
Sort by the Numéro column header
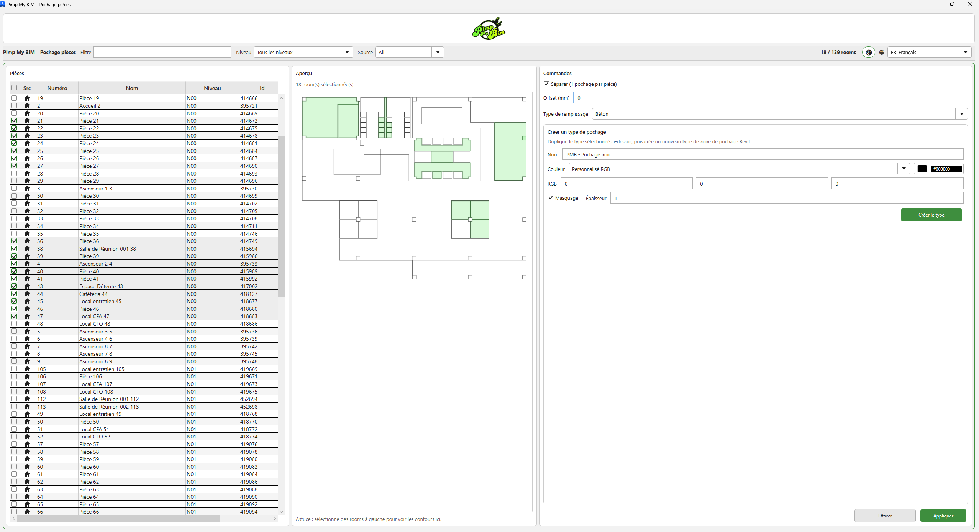pos(57,88)
